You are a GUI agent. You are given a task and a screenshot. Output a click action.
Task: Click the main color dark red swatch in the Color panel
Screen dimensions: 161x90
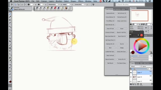tap(133, 52)
